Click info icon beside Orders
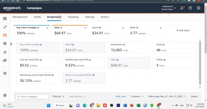 click(164, 60)
